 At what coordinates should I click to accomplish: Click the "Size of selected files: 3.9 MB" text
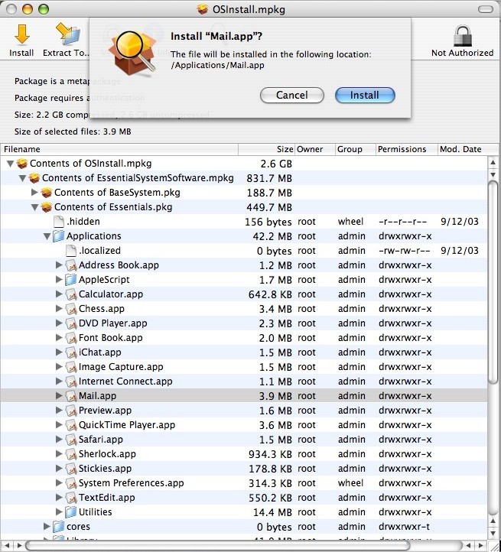click(x=73, y=132)
